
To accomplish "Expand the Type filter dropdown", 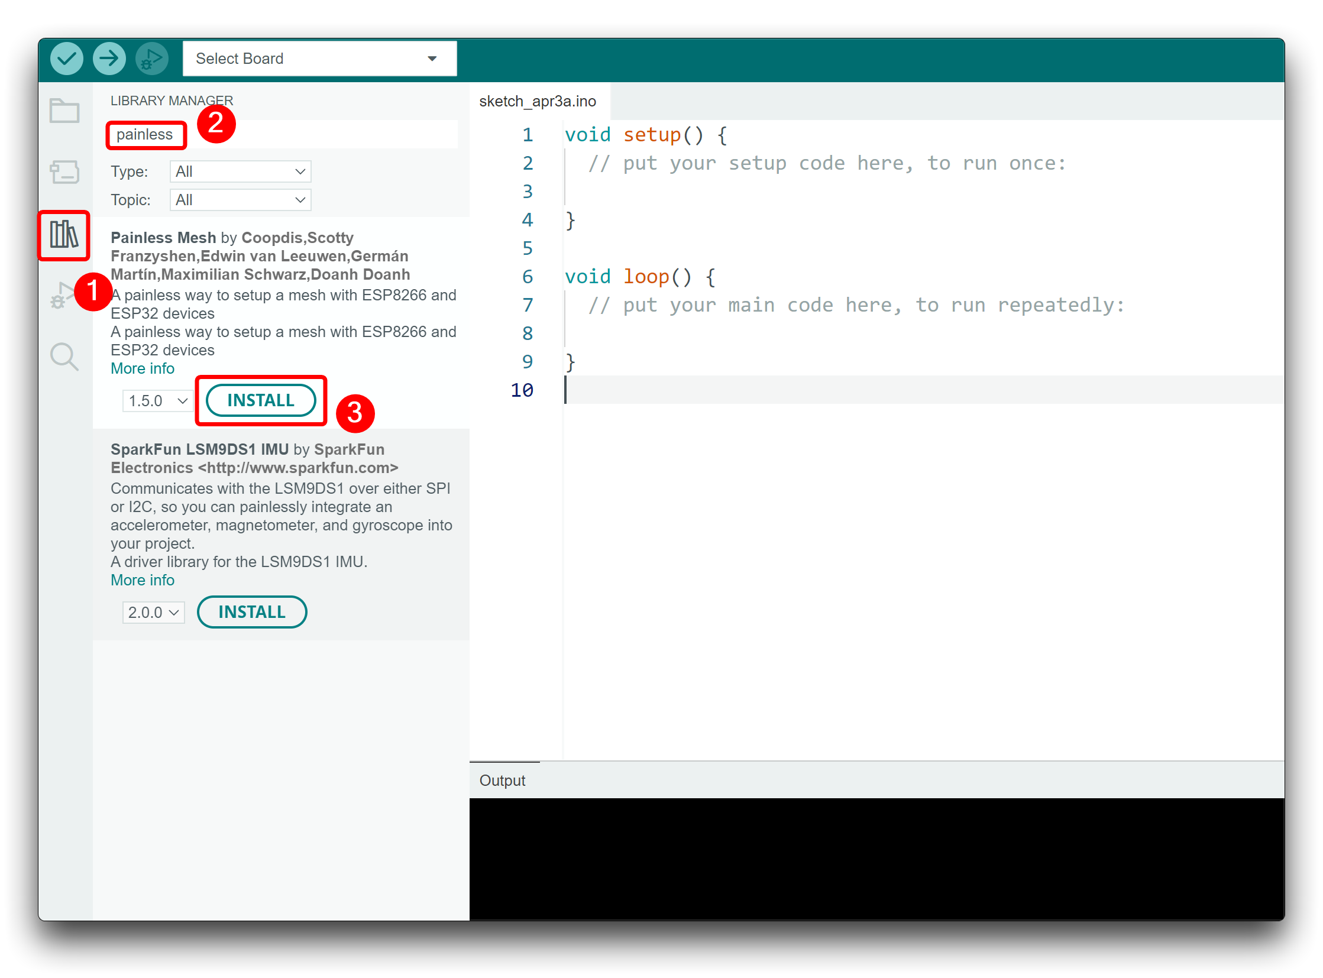I will 240,171.
